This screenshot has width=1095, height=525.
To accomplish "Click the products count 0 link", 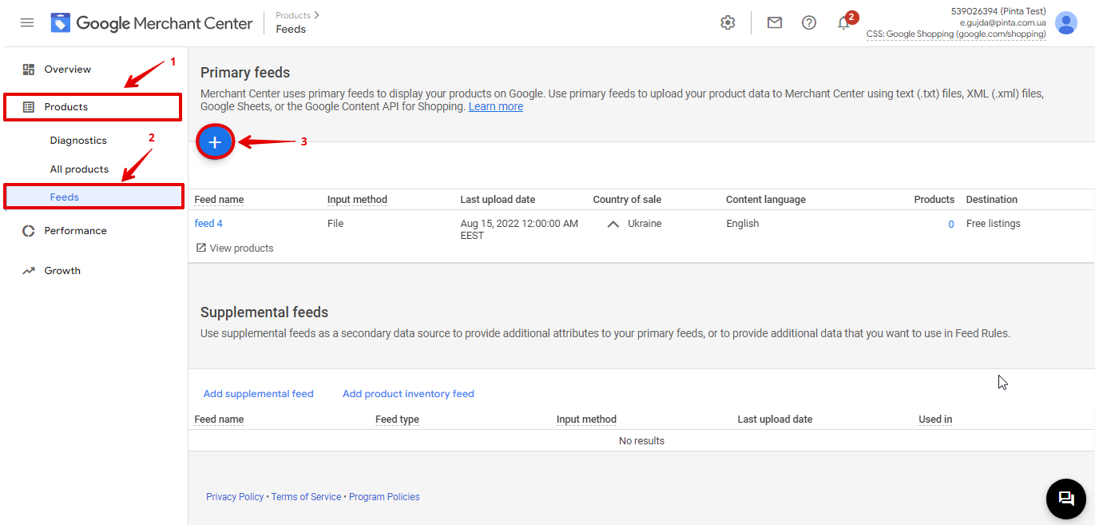I will (950, 225).
